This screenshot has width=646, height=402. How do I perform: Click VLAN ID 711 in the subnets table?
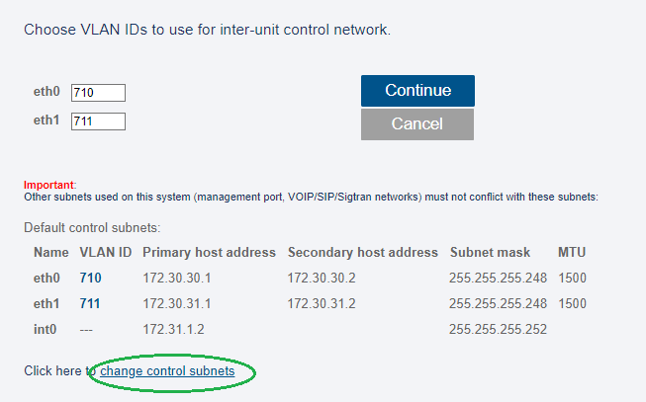point(91,304)
